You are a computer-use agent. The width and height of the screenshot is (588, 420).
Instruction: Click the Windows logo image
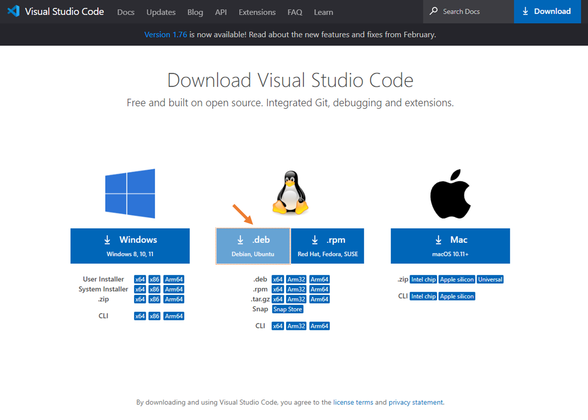tap(130, 193)
